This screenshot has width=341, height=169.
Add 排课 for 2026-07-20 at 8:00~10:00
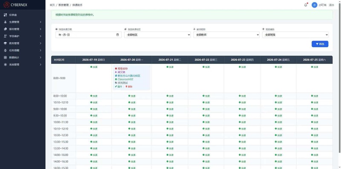pos(132,96)
